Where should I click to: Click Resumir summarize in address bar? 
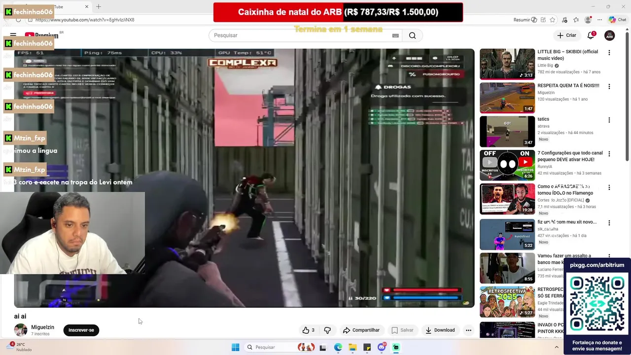click(526, 20)
